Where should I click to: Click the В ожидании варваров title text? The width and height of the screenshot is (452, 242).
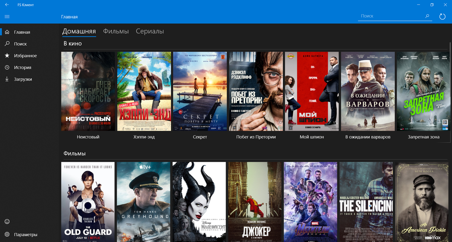[x=368, y=137]
